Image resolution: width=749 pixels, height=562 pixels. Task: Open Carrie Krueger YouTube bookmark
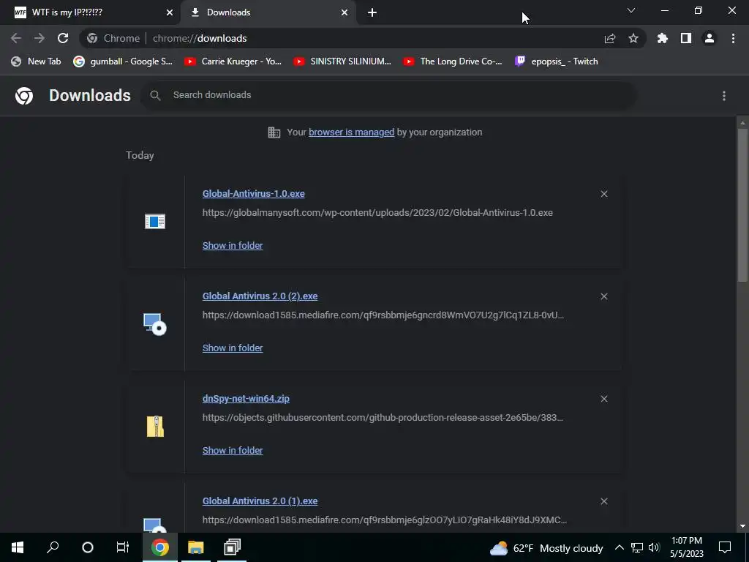tap(233, 61)
